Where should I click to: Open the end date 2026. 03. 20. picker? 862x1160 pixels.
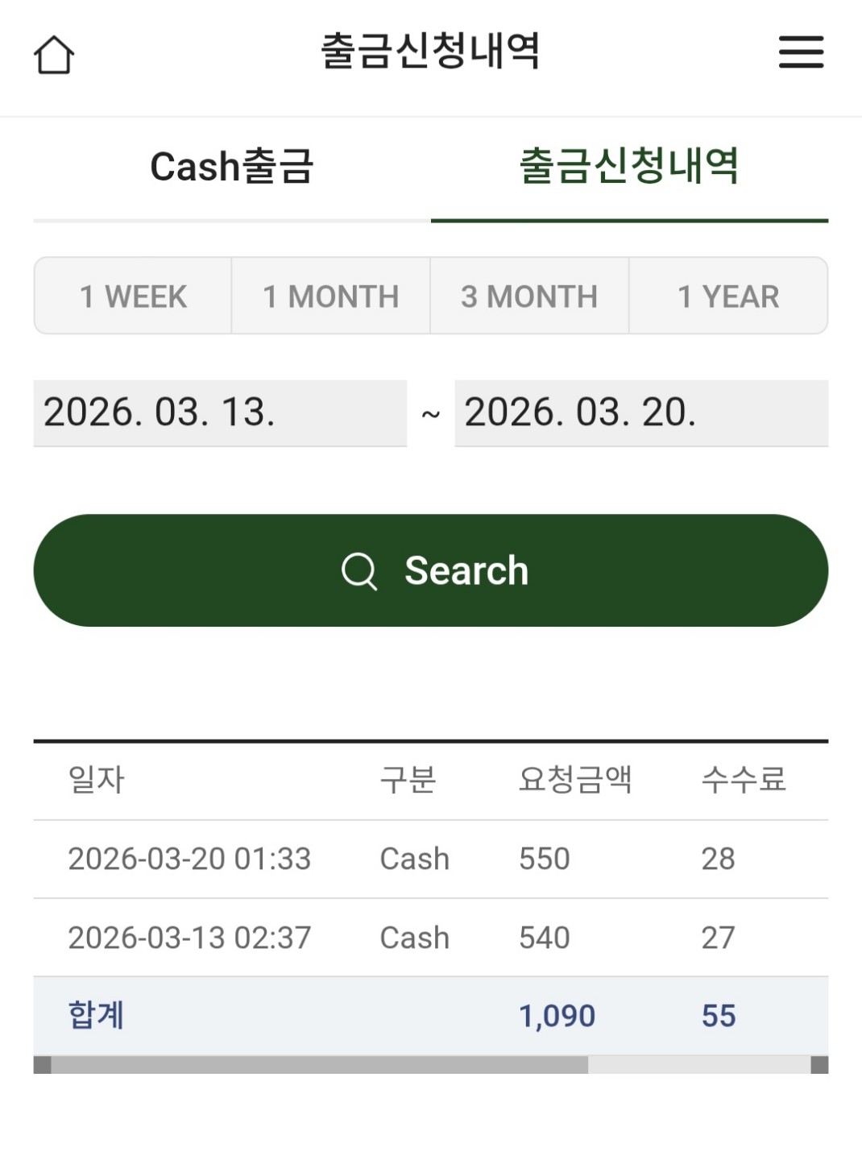(640, 412)
